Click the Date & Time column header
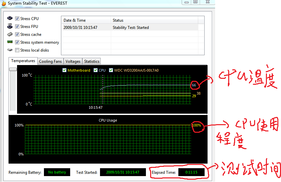Screen dimensions: 281x182 tap(86, 20)
